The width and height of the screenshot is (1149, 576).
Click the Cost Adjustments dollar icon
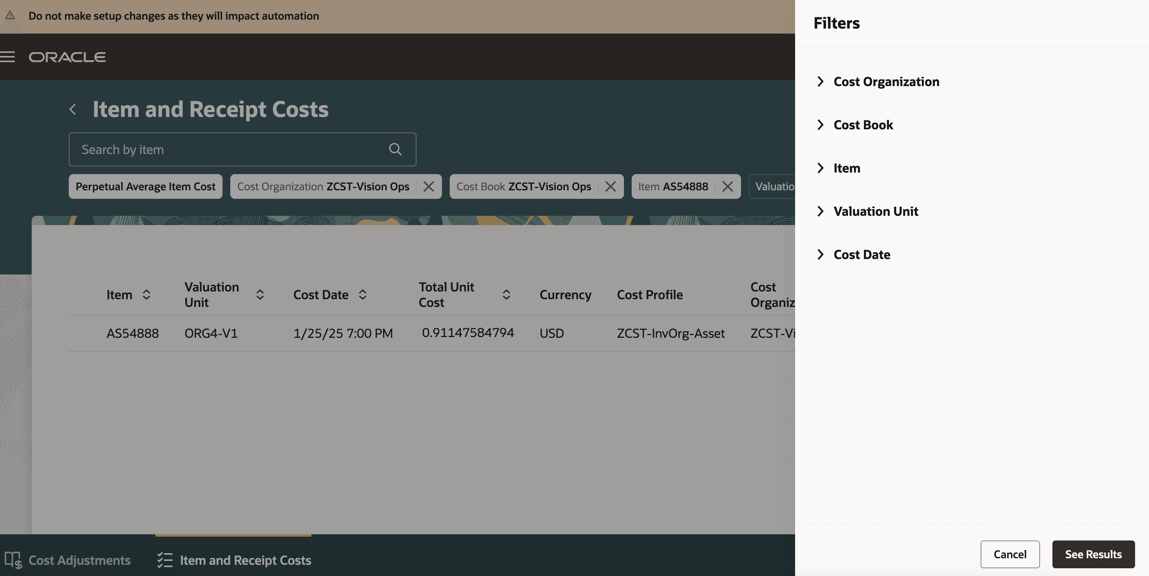point(14,561)
